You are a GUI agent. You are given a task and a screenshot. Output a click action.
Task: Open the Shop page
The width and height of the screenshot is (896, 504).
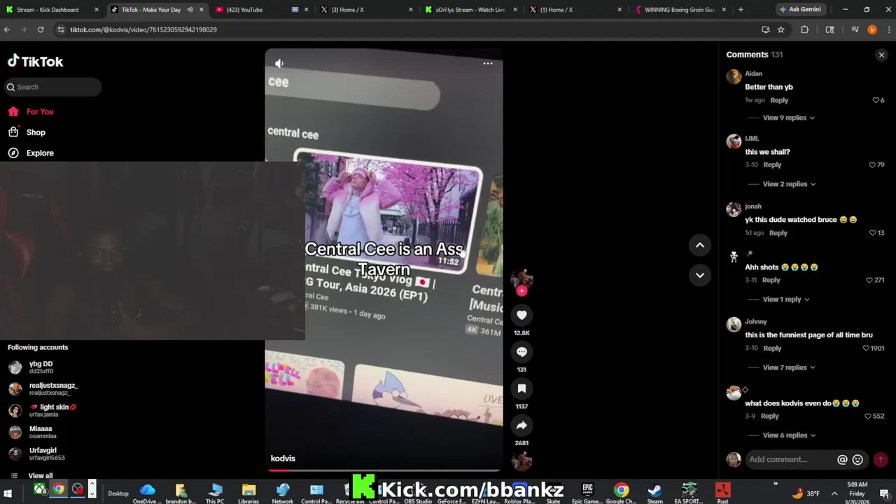(x=36, y=132)
